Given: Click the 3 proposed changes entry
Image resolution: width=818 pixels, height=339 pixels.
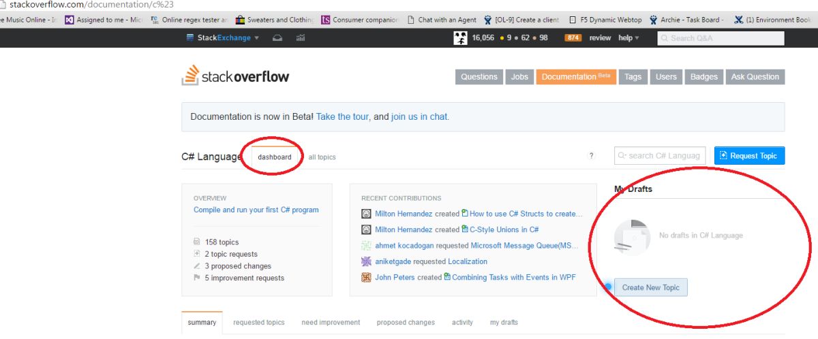Looking at the screenshot, I should click(x=238, y=266).
